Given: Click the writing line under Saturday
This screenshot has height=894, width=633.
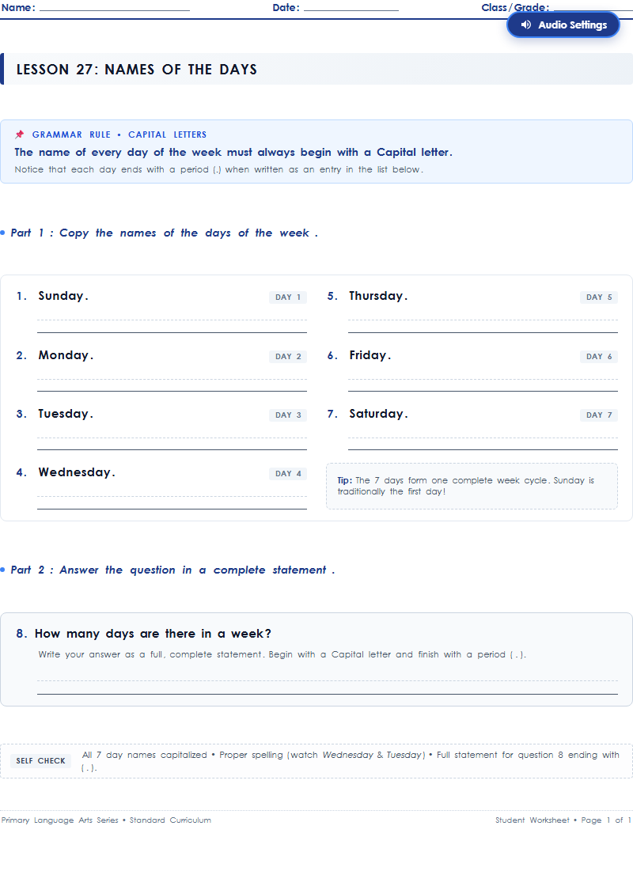Looking at the screenshot, I should (x=483, y=444).
